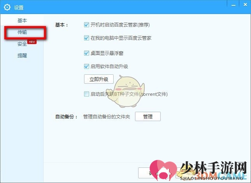Enable 启动后关联BT种子文件 checkbox
Image resolution: width=251 pixels, height=183 pixels.
tap(86, 94)
